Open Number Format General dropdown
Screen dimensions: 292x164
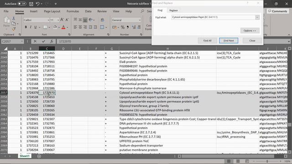140,20
